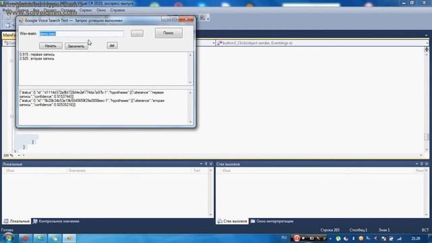Click the network signal bars tray icon
The width and height of the screenshot is (432, 243).
(399, 238)
